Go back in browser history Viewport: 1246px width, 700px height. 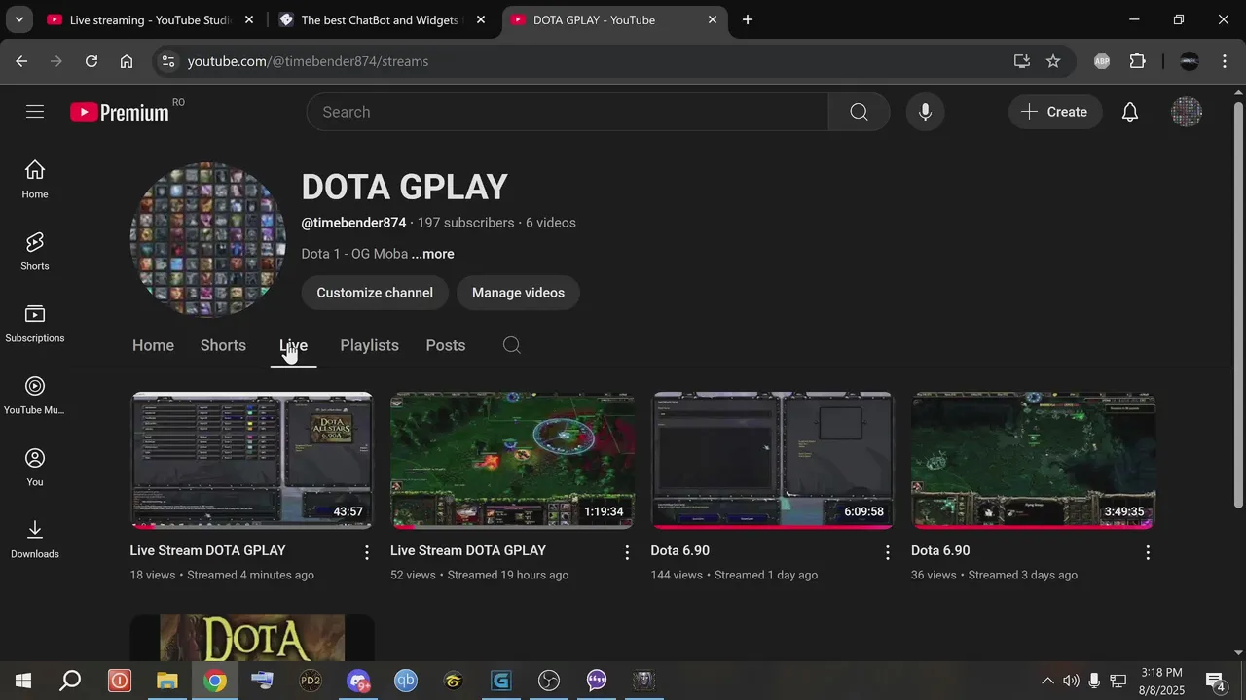(x=21, y=61)
